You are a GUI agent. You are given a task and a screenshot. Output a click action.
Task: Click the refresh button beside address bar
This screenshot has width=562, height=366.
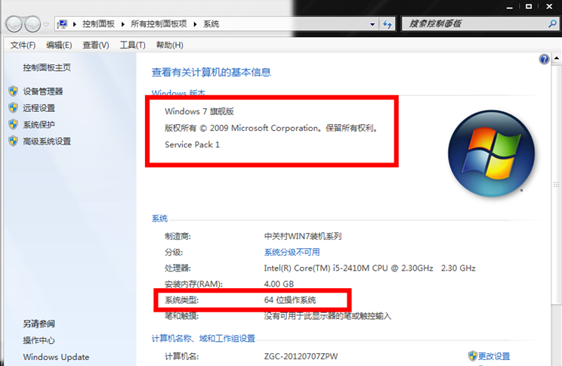point(387,24)
